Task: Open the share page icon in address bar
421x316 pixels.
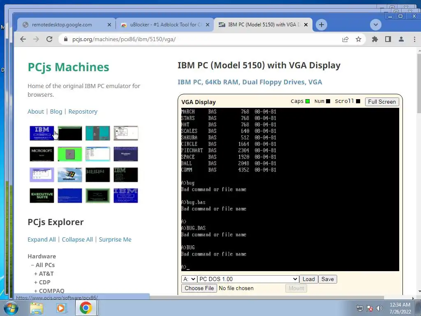Action: (x=345, y=39)
